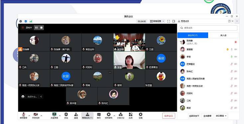Open the Invite (邀请) icon
Viewport: 244px width, 124px height.
(x=76, y=116)
